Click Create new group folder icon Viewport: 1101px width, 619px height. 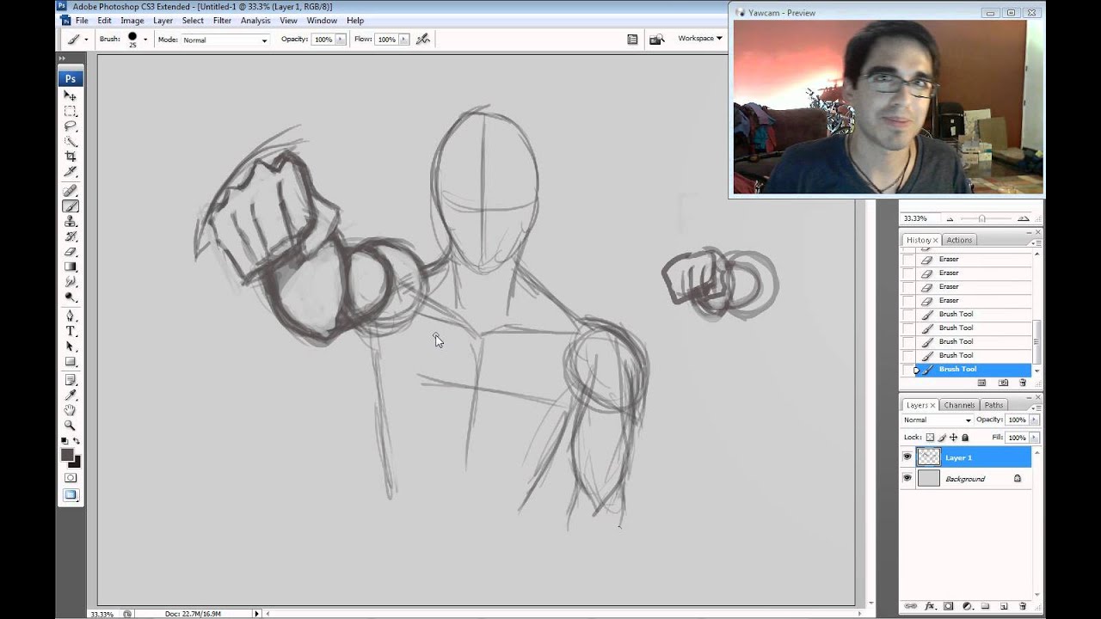[x=986, y=606]
